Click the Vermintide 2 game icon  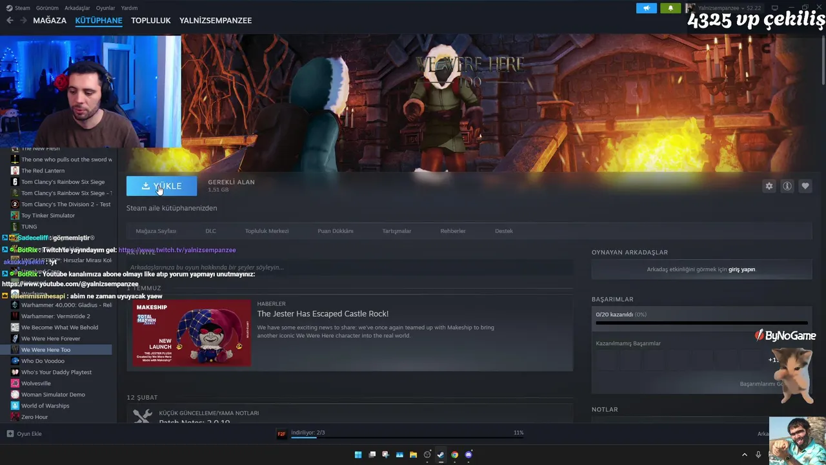(x=15, y=316)
